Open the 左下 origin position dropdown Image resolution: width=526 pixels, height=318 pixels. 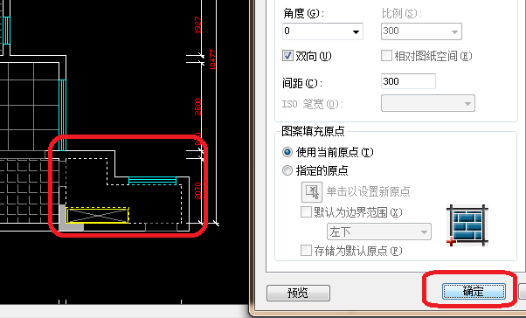(x=379, y=232)
